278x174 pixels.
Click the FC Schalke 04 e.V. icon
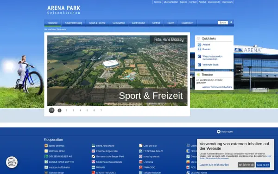click(x=141, y=151)
